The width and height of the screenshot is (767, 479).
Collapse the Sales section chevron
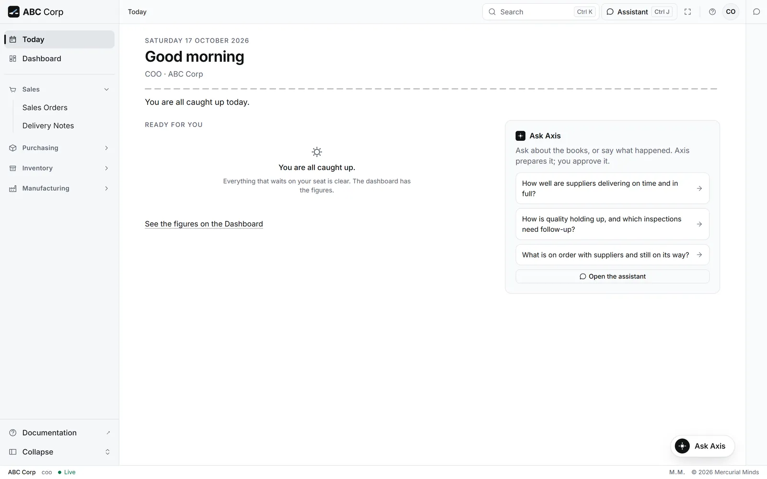106,90
